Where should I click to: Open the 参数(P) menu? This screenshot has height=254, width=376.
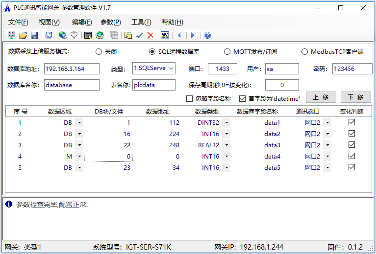pos(110,22)
